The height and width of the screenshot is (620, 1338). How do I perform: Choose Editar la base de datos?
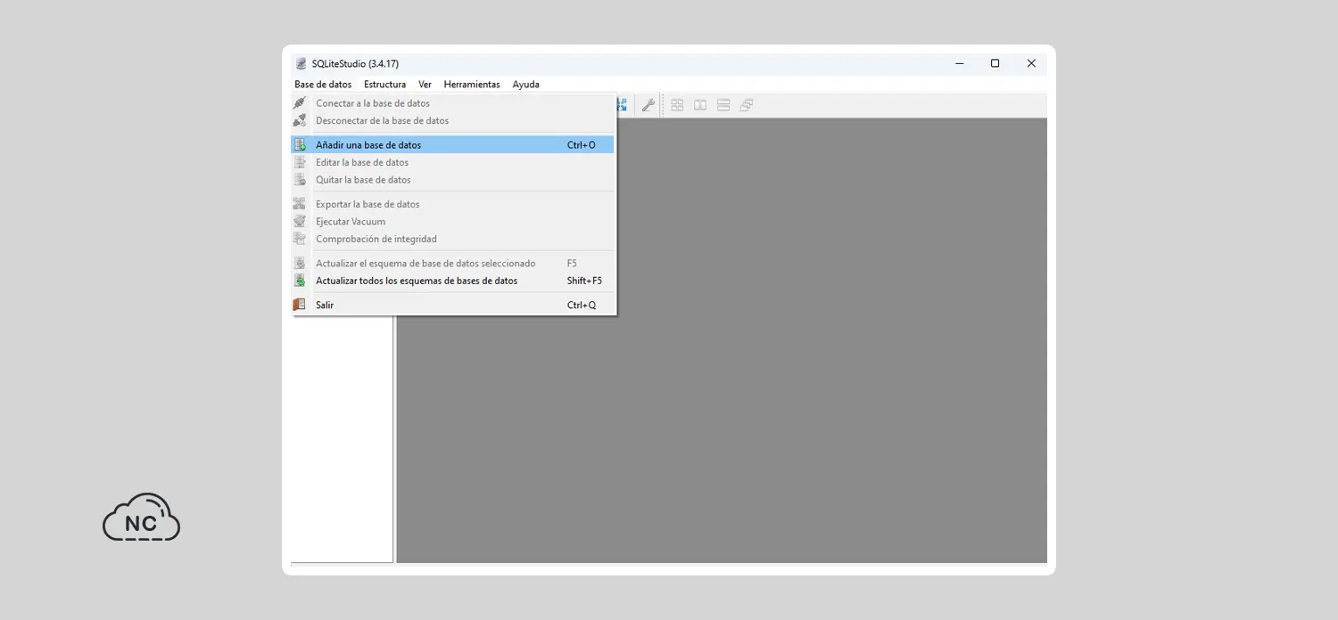coord(452,162)
